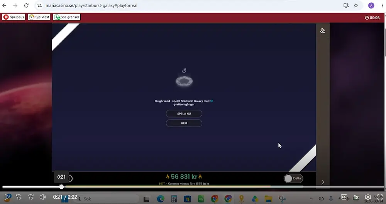The width and height of the screenshot is (386, 204).
Task: Open Microsoft Edge from the taskbar
Action: click(x=161, y=199)
